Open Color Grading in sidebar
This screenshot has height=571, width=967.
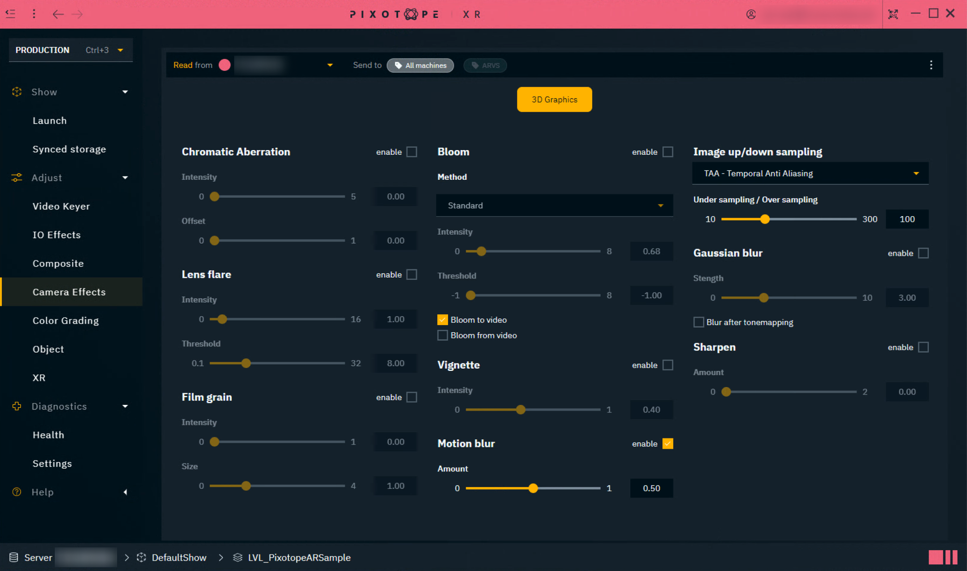(x=66, y=320)
